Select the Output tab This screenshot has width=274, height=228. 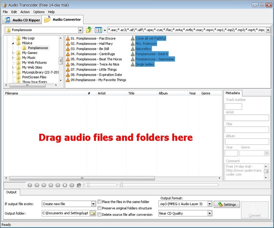11,192
